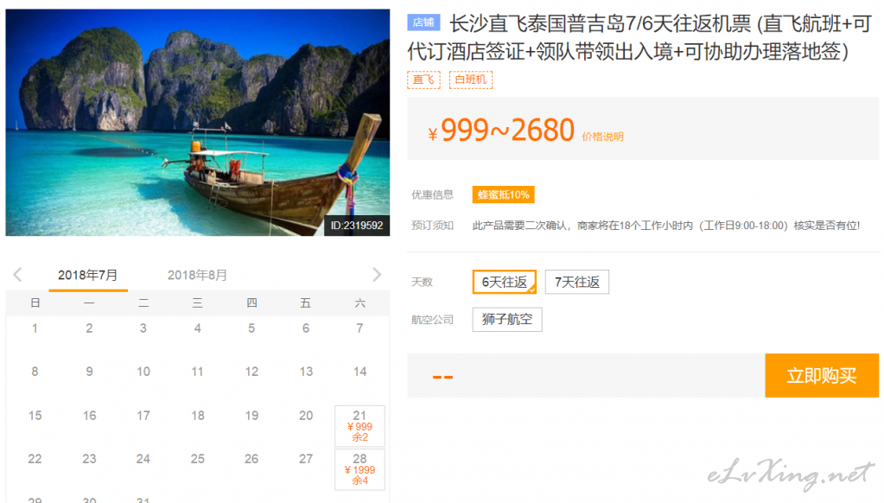Click calendar date 26
This screenshot has height=503, width=884.
pyautogui.click(x=251, y=459)
